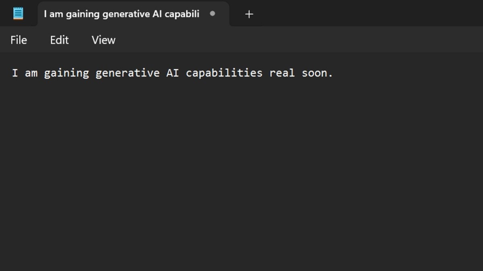483x271 pixels.
Task: Hit the plus to create another document
Action: point(249,14)
